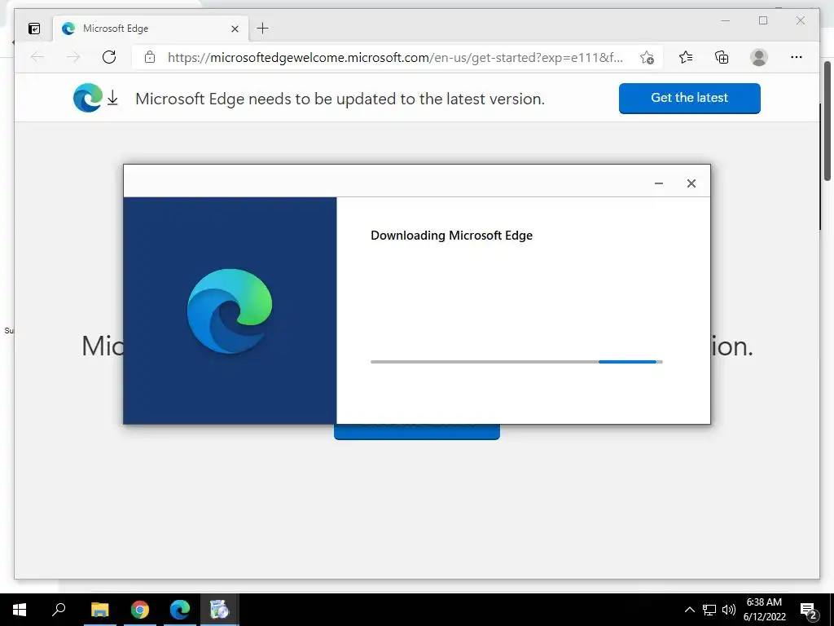The image size is (834, 626).
Task: Click the Downloading Microsoft Edge text
Action: (x=451, y=236)
